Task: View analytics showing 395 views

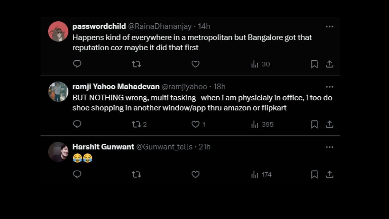Action: click(x=262, y=124)
